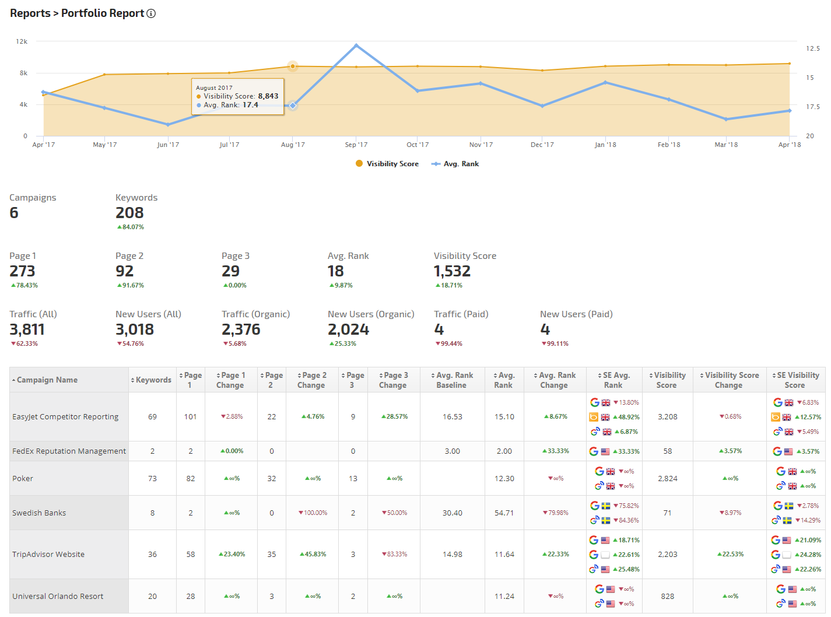Select the Swedish Banks campaign row name
831x617 pixels.
[39, 513]
